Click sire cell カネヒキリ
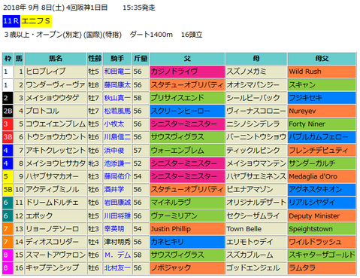360x278 pixels. tap(187, 242)
